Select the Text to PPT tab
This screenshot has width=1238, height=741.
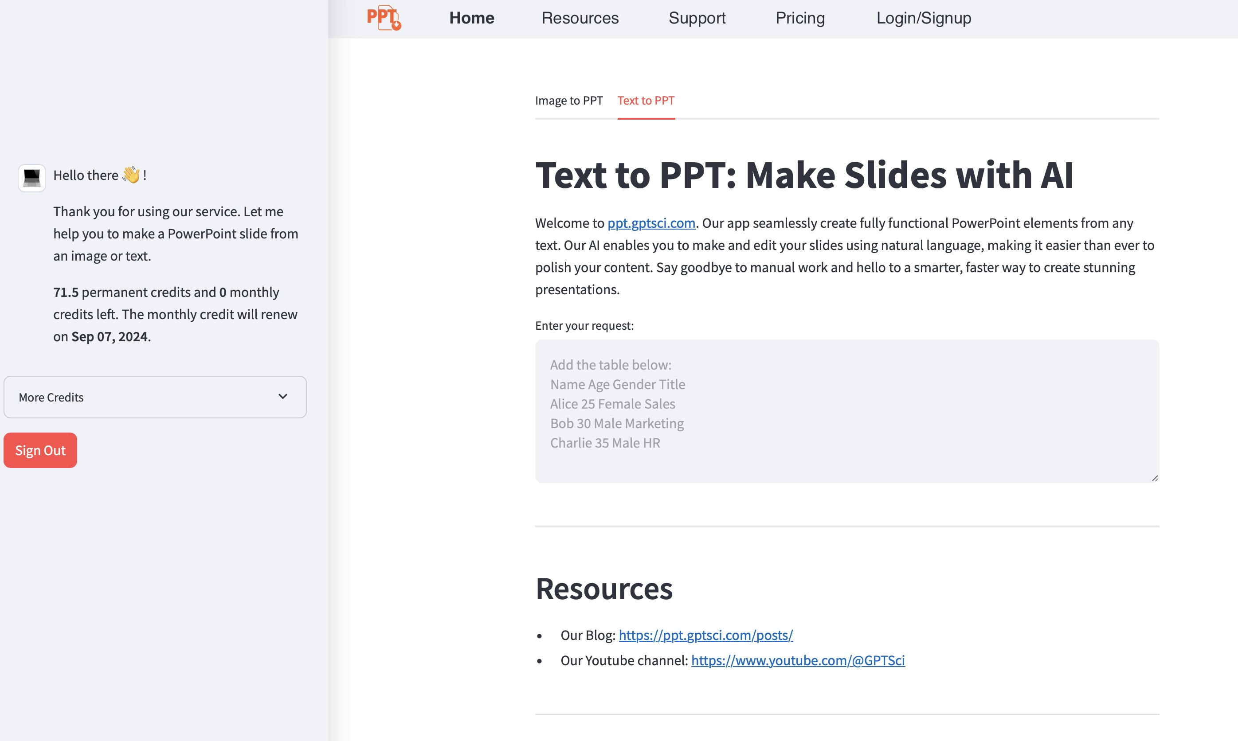[646, 100]
